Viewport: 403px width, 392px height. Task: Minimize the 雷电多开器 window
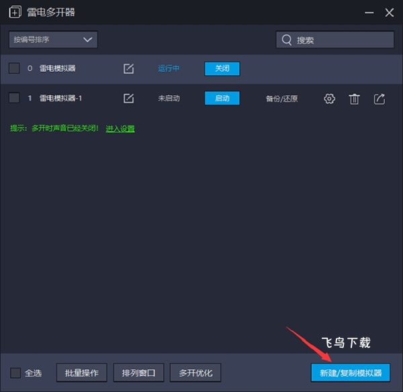tap(369, 12)
